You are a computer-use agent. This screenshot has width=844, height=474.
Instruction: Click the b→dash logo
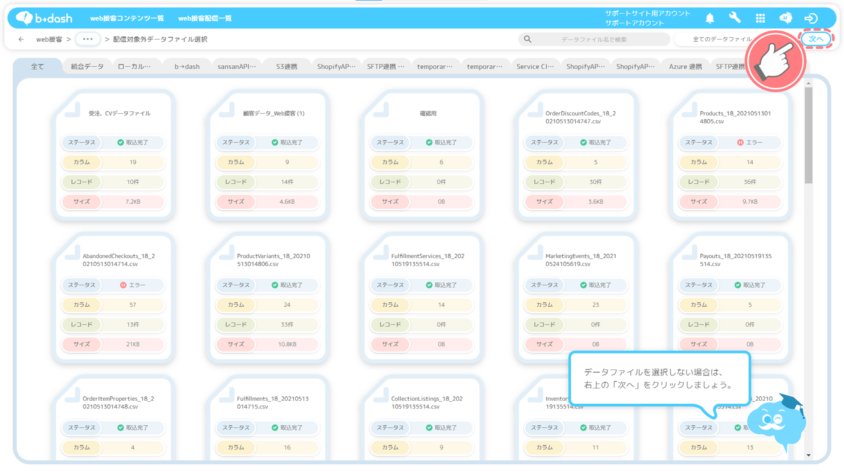pos(44,18)
